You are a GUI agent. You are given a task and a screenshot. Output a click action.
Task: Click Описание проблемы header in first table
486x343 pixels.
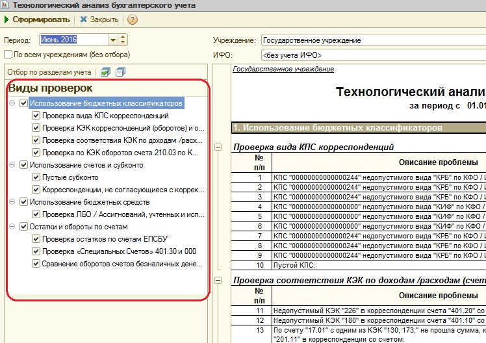point(439,162)
